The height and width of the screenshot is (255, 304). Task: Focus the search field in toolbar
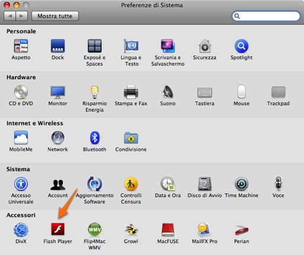[266, 16]
